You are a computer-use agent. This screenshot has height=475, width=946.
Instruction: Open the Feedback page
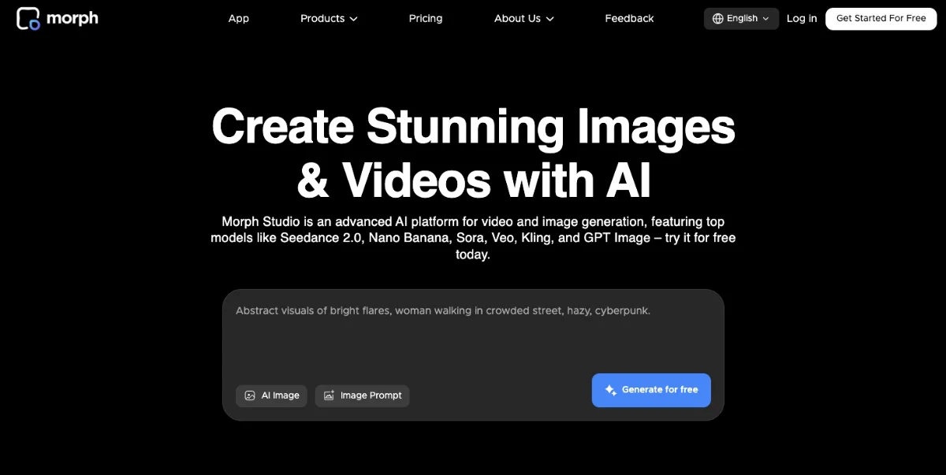tap(629, 18)
